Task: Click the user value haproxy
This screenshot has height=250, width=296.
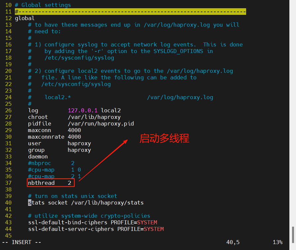Action: (79, 144)
